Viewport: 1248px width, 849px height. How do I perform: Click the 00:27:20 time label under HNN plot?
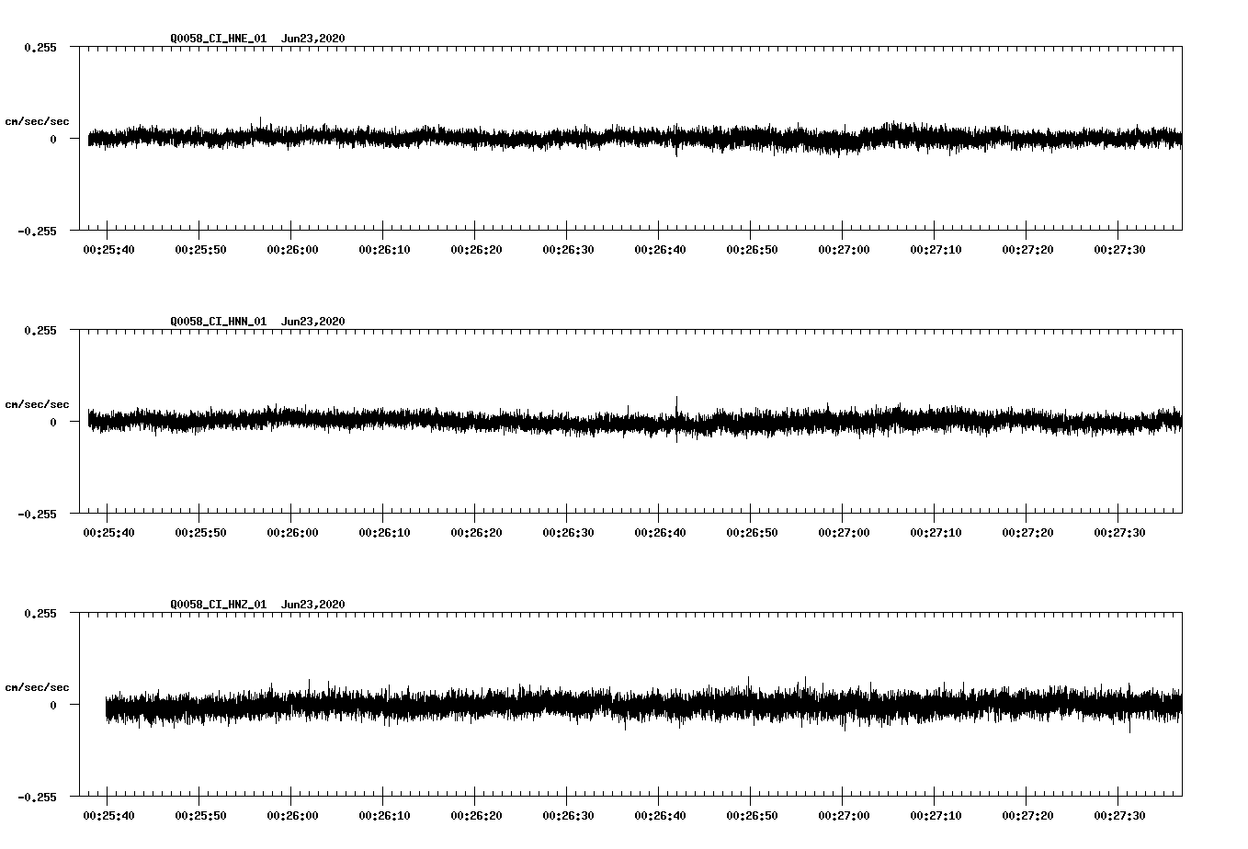pyautogui.click(x=1027, y=532)
